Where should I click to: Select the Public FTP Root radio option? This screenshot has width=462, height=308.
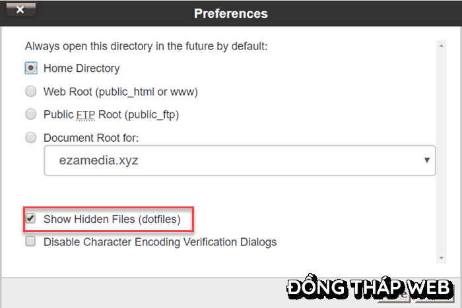[x=31, y=114]
